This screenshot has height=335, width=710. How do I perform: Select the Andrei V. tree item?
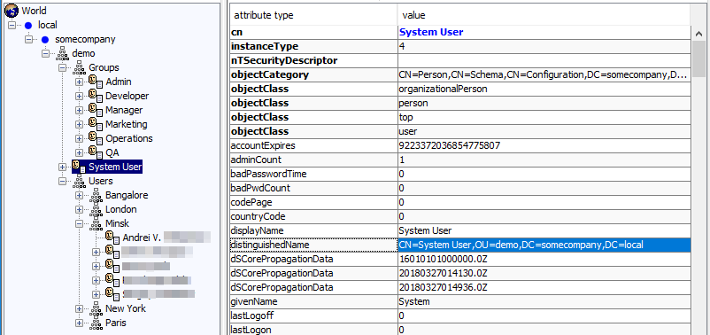click(x=143, y=238)
